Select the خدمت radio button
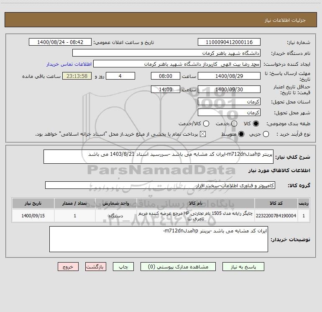This screenshot has width=322, height=312. click(234, 124)
